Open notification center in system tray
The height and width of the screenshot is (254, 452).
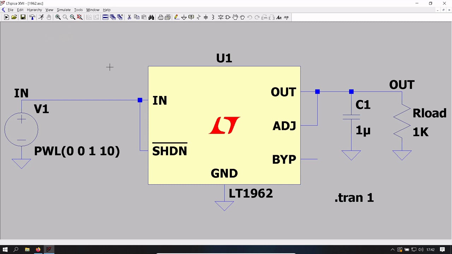click(x=442, y=250)
